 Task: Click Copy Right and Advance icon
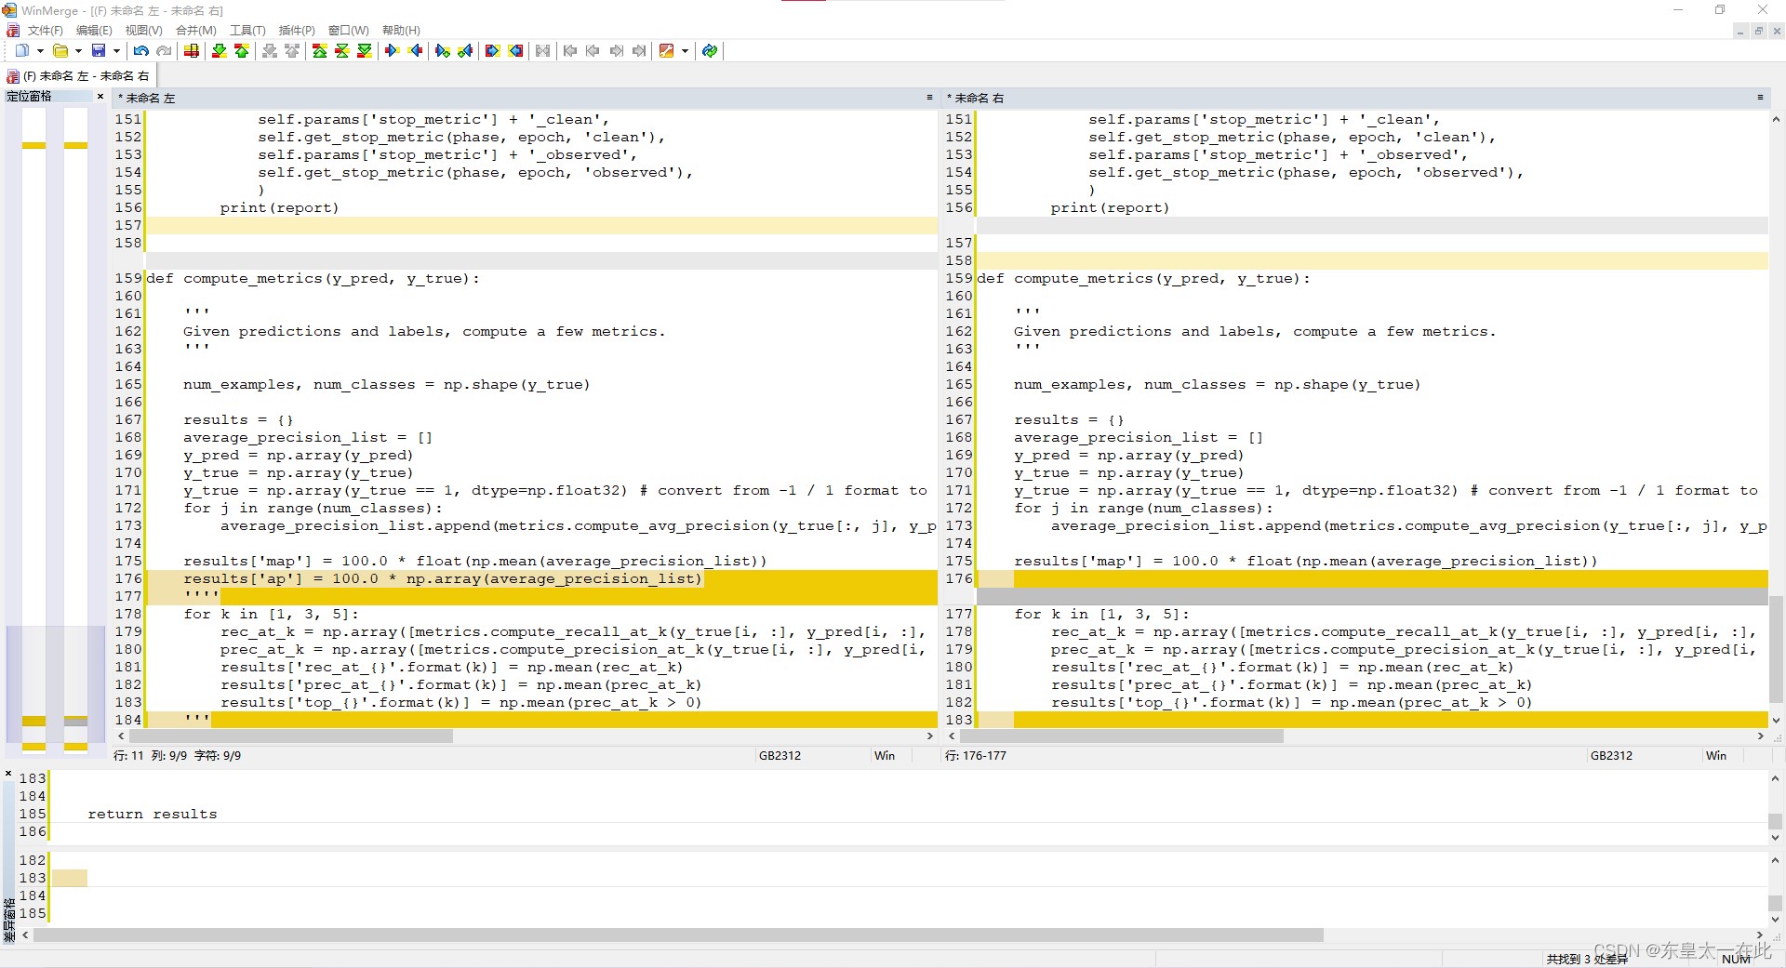[x=443, y=51]
